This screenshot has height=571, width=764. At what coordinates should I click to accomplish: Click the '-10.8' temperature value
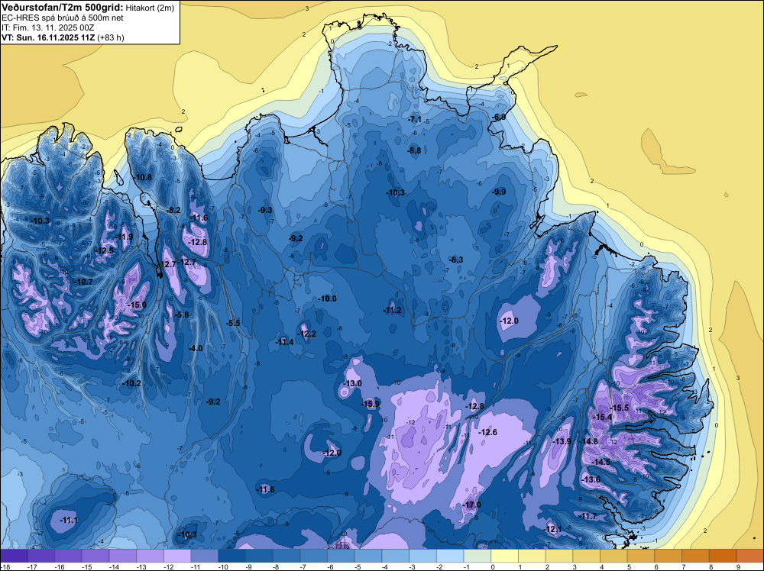pos(142,177)
